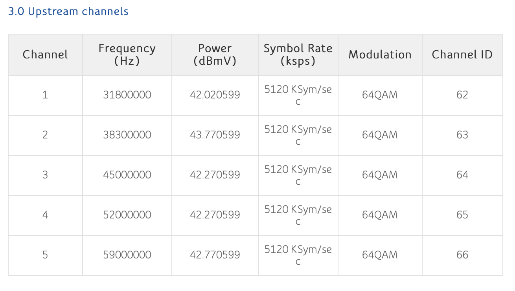Click the Power (dBmV) column header
515x291 pixels.
(215, 55)
